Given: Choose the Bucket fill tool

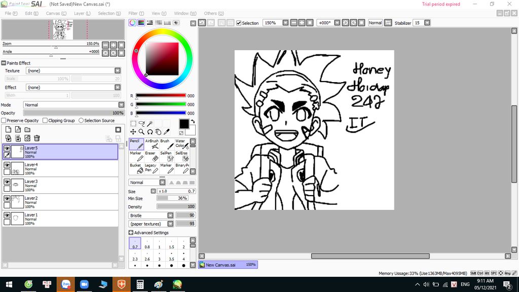Looking at the screenshot, I should (x=136, y=168).
